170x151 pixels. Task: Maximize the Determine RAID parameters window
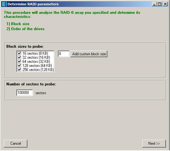[160, 4]
